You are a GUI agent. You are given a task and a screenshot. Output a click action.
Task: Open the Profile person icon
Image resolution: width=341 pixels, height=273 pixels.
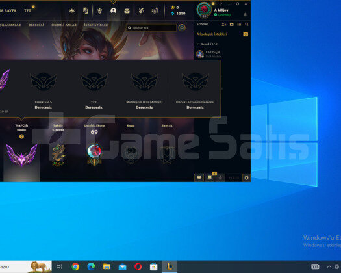pos(113,10)
